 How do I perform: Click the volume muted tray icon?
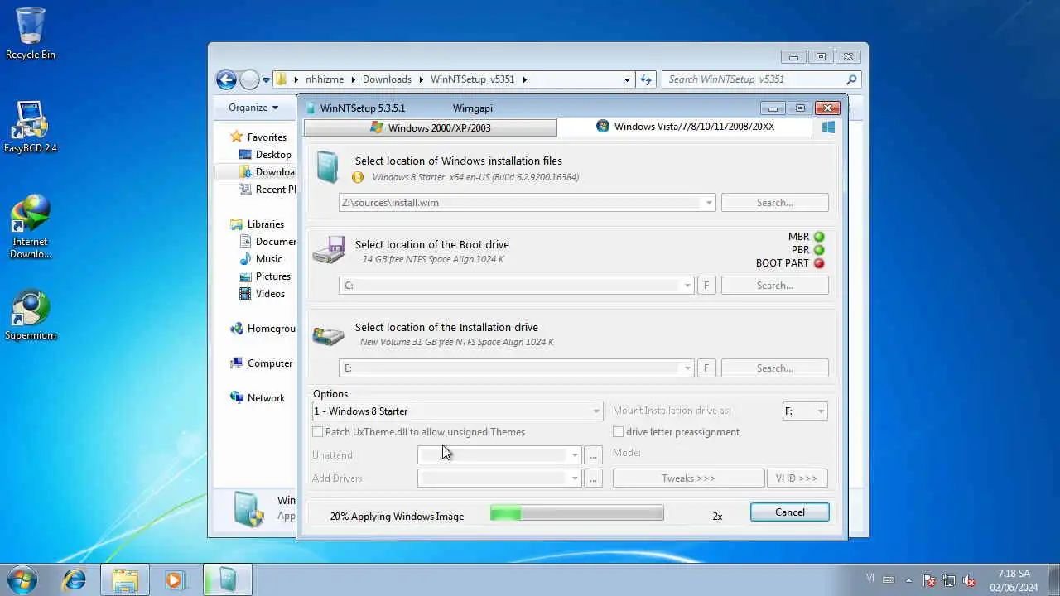tap(969, 580)
